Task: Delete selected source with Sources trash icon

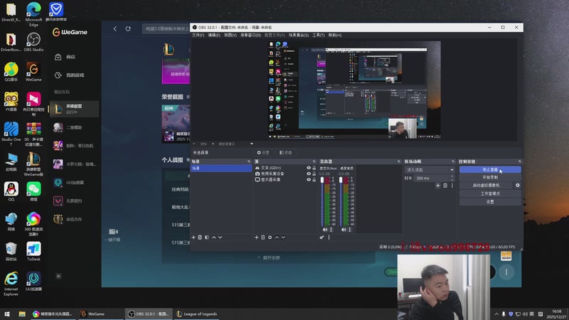Action: coord(263,238)
